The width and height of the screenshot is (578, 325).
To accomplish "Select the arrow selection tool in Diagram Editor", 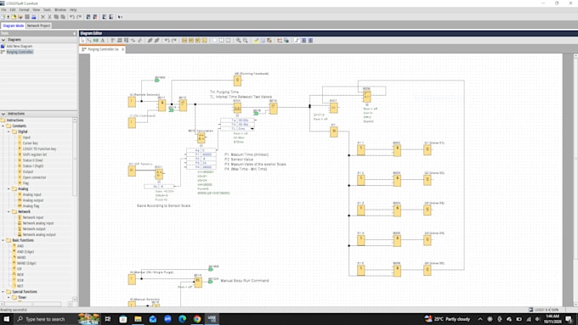I will pos(82,41).
